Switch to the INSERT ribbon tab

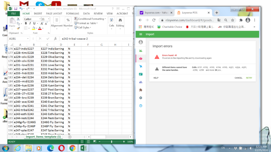(x=38, y=14)
